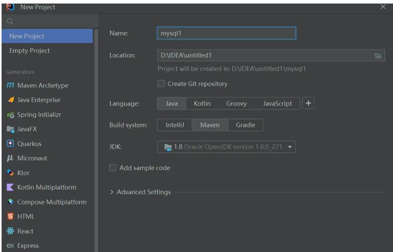Close the New Project dialog
Image resolution: width=393 pixels, height=252 pixels.
(x=383, y=7)
